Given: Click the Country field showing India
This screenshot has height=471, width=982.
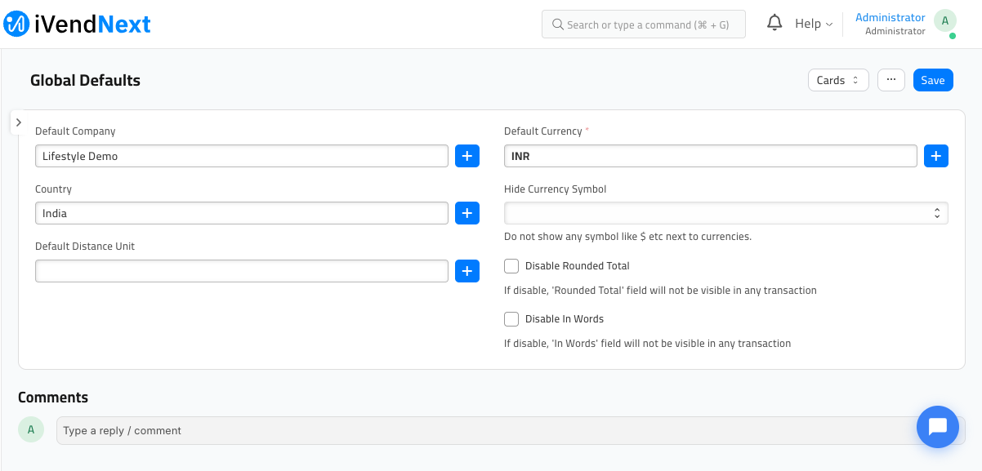Looking at the screenshot, I should pos(242,213).
